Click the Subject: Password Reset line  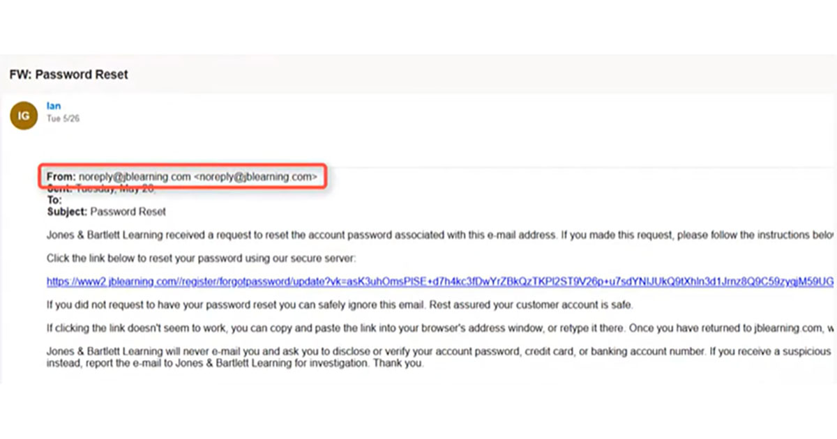(x=106, y=211)
